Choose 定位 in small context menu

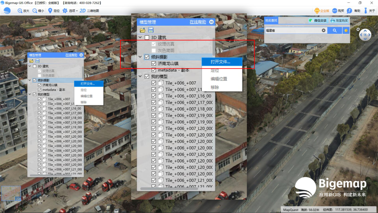coord(89,90)
